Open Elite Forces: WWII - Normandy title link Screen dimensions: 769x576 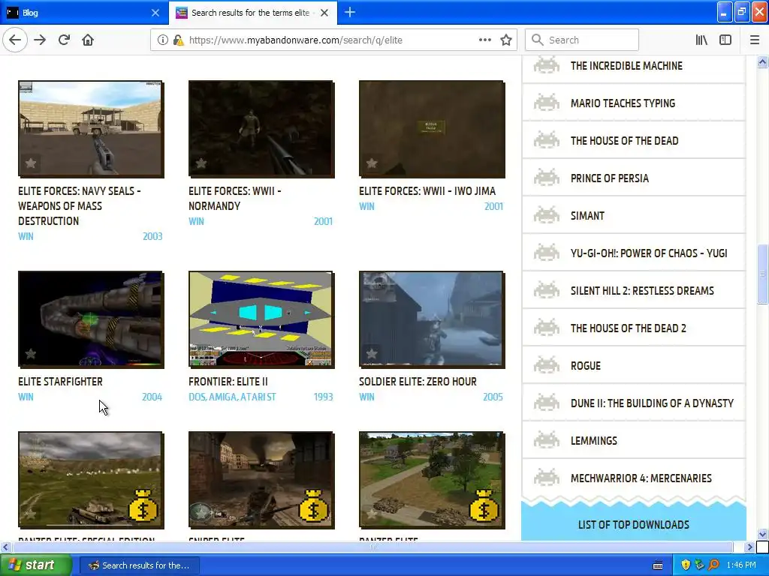point(235,198)
